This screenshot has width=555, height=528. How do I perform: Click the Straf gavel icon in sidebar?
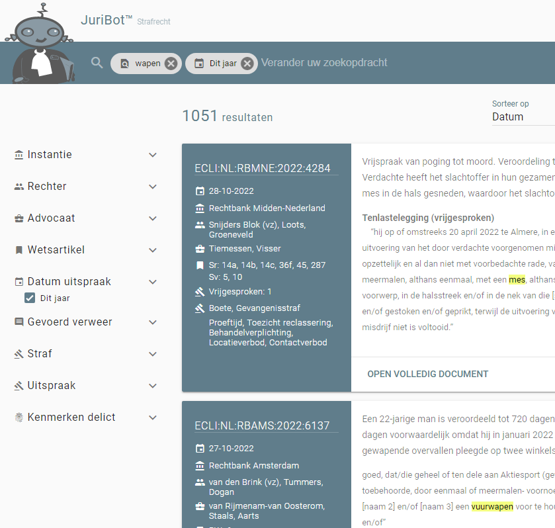pos(19,354)
